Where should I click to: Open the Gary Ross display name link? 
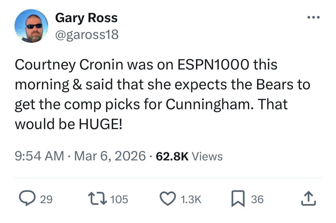(86, 18)
